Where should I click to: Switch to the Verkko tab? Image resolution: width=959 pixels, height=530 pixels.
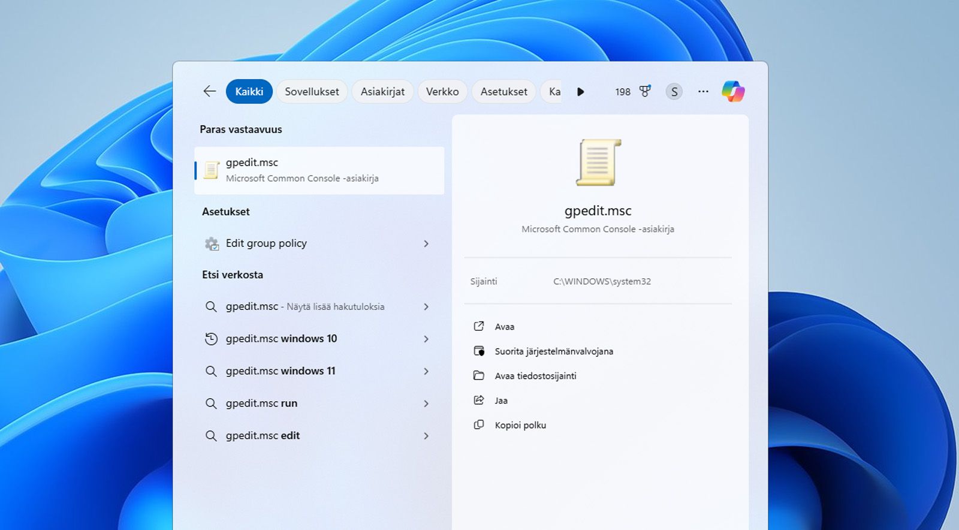pos(442,91)
